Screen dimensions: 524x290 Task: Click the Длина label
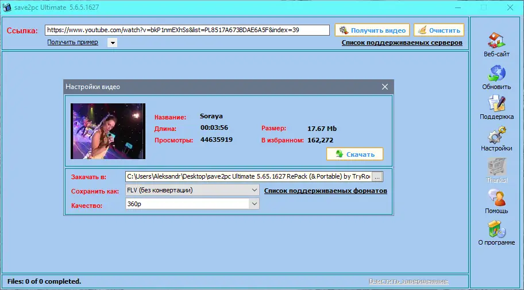[165, 129]
